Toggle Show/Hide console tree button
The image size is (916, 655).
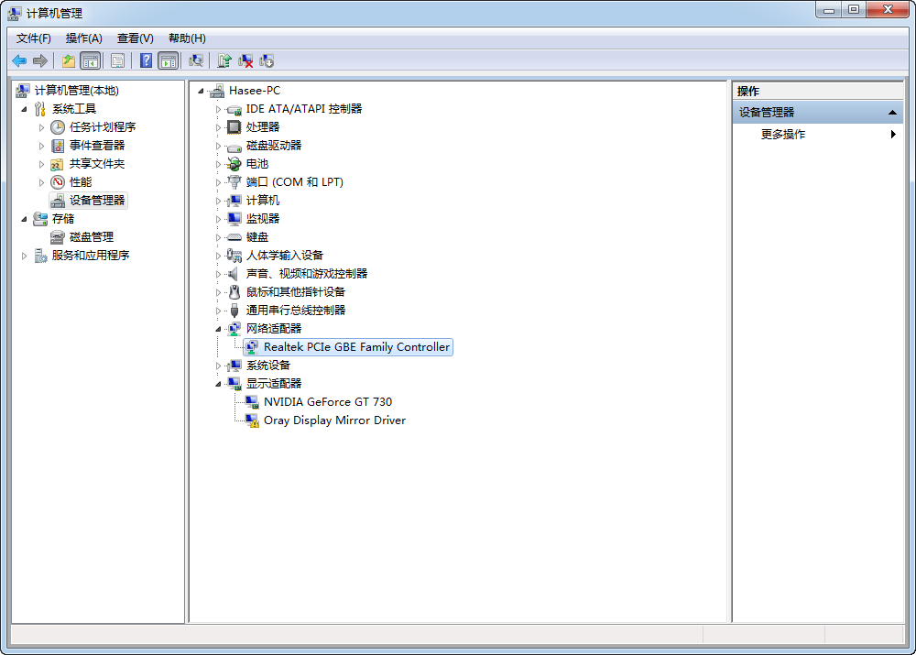90,61
